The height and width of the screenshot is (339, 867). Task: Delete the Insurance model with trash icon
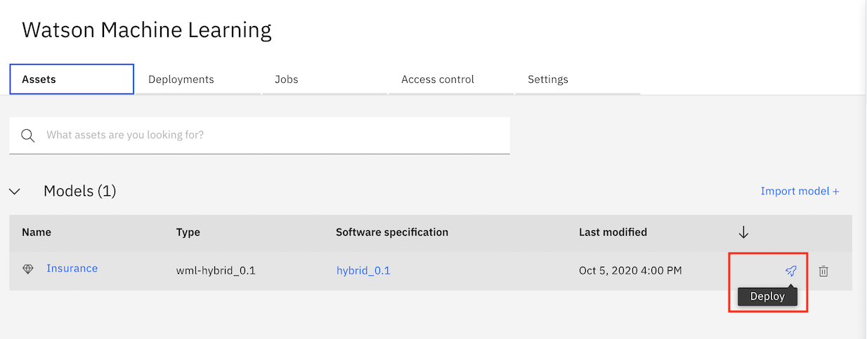point(823,271)
